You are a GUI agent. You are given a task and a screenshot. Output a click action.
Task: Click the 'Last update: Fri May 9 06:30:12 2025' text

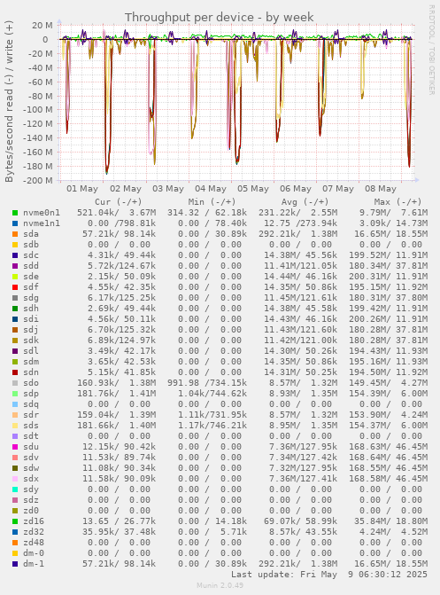tap(329, 575)
